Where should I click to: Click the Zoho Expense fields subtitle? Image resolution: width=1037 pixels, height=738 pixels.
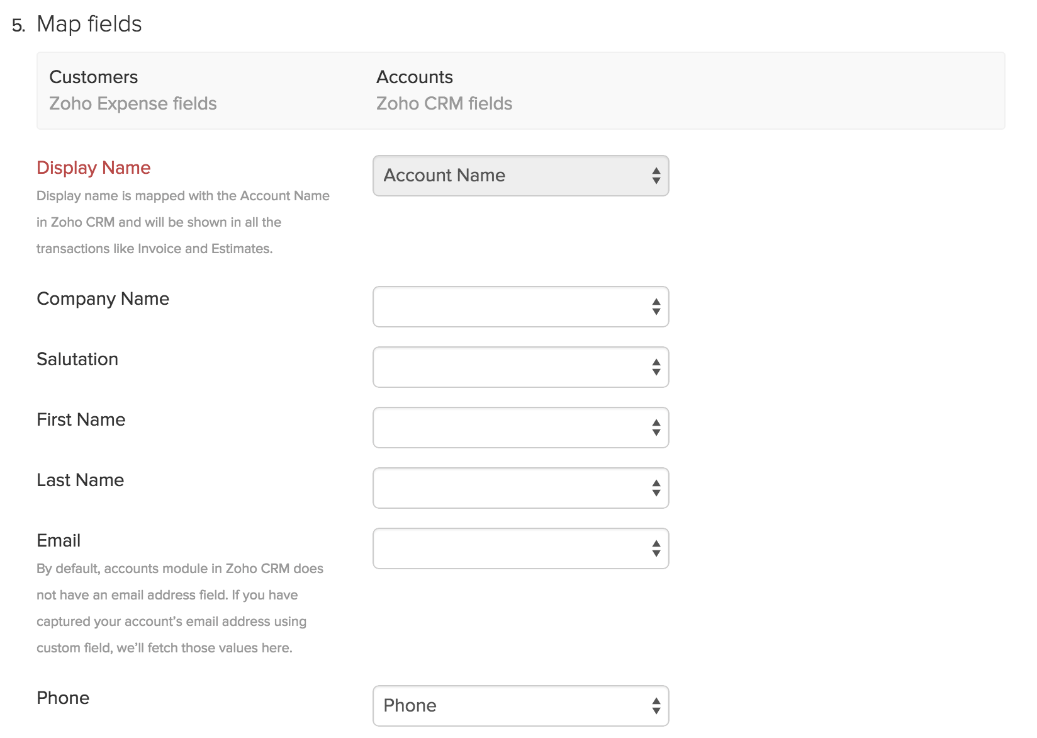coord(133,103)
